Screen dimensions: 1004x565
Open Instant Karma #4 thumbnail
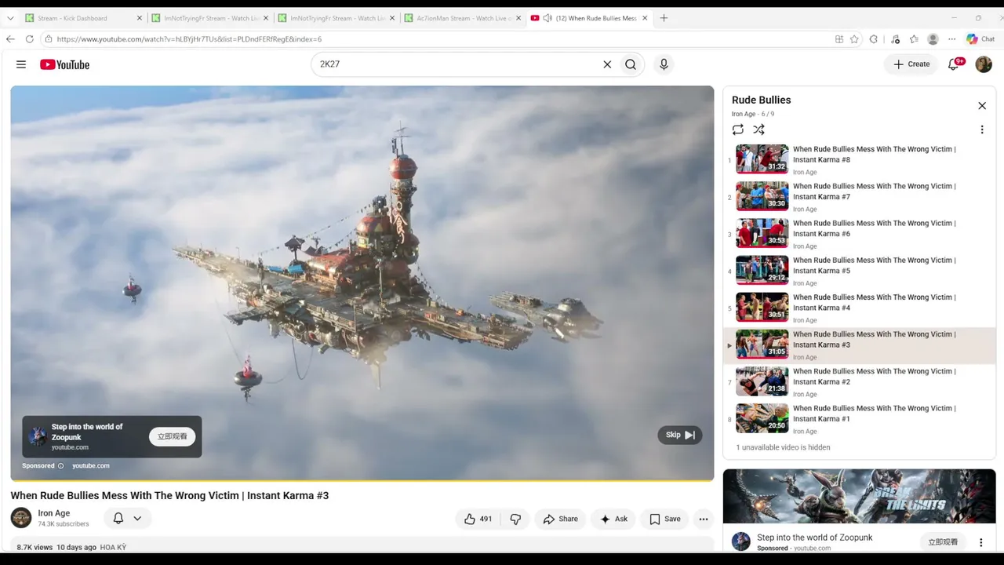(x=762, y=307)
